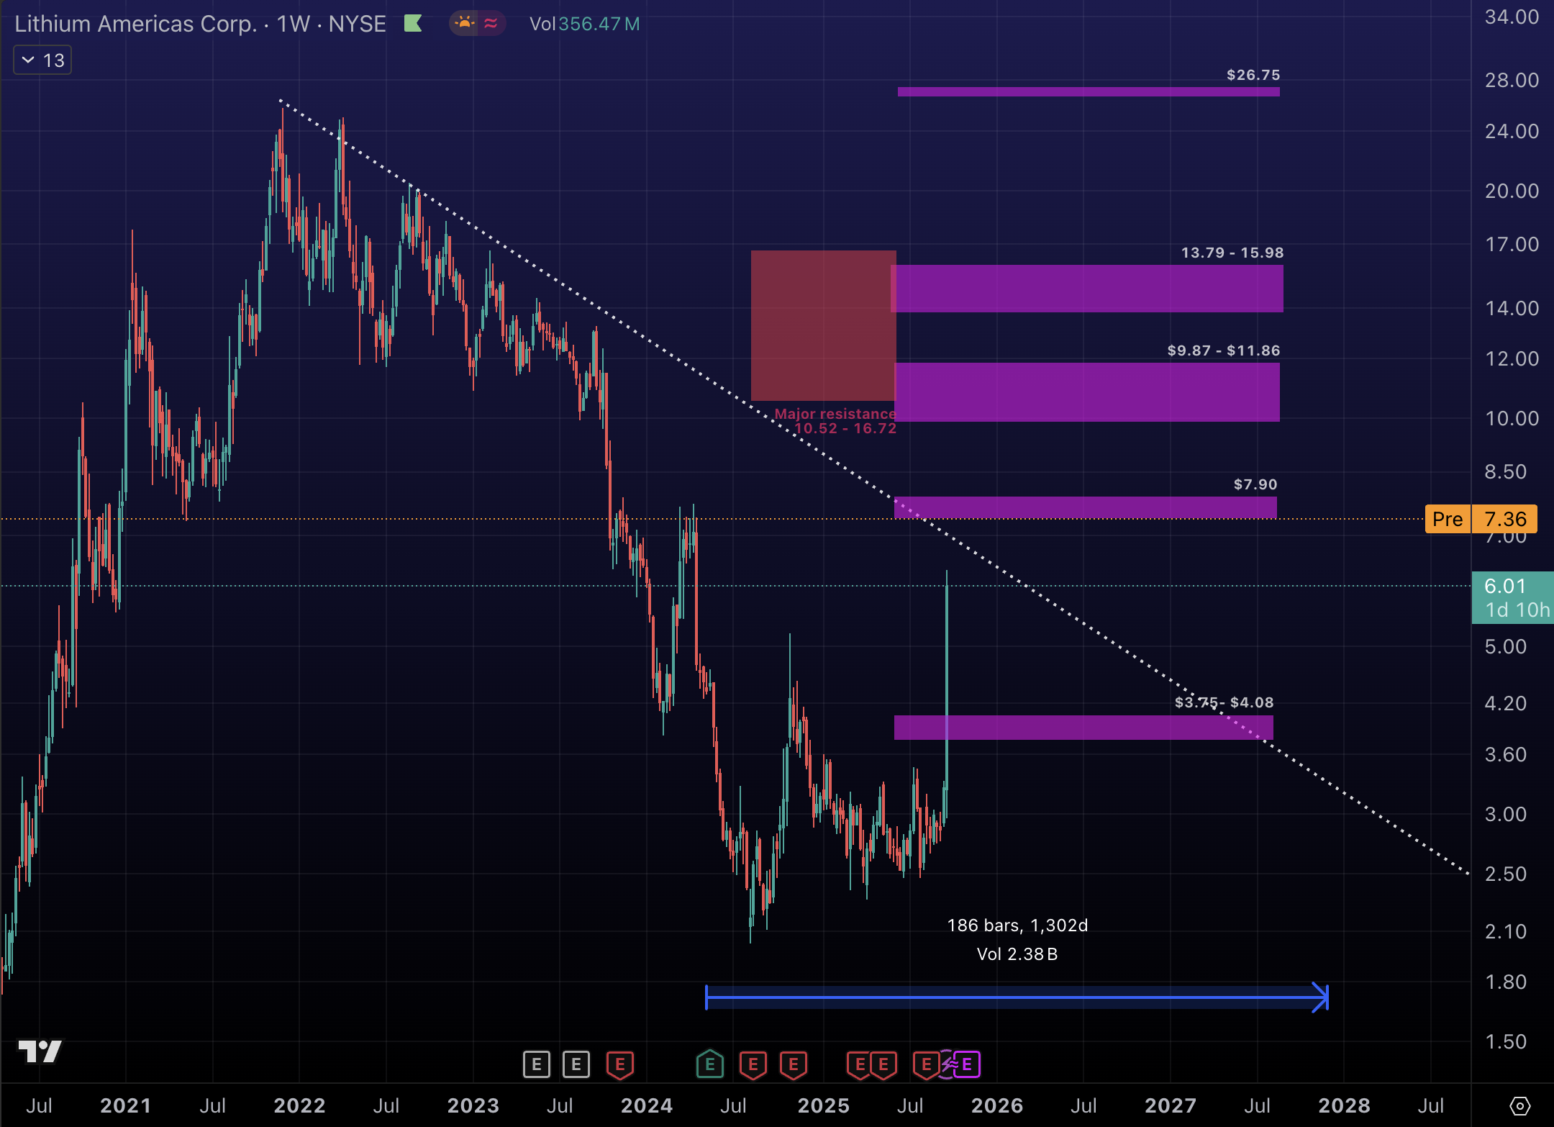1554x1127 pixels.
Task: Click the 2026 label on time axis
Action: coord(996,1105)
